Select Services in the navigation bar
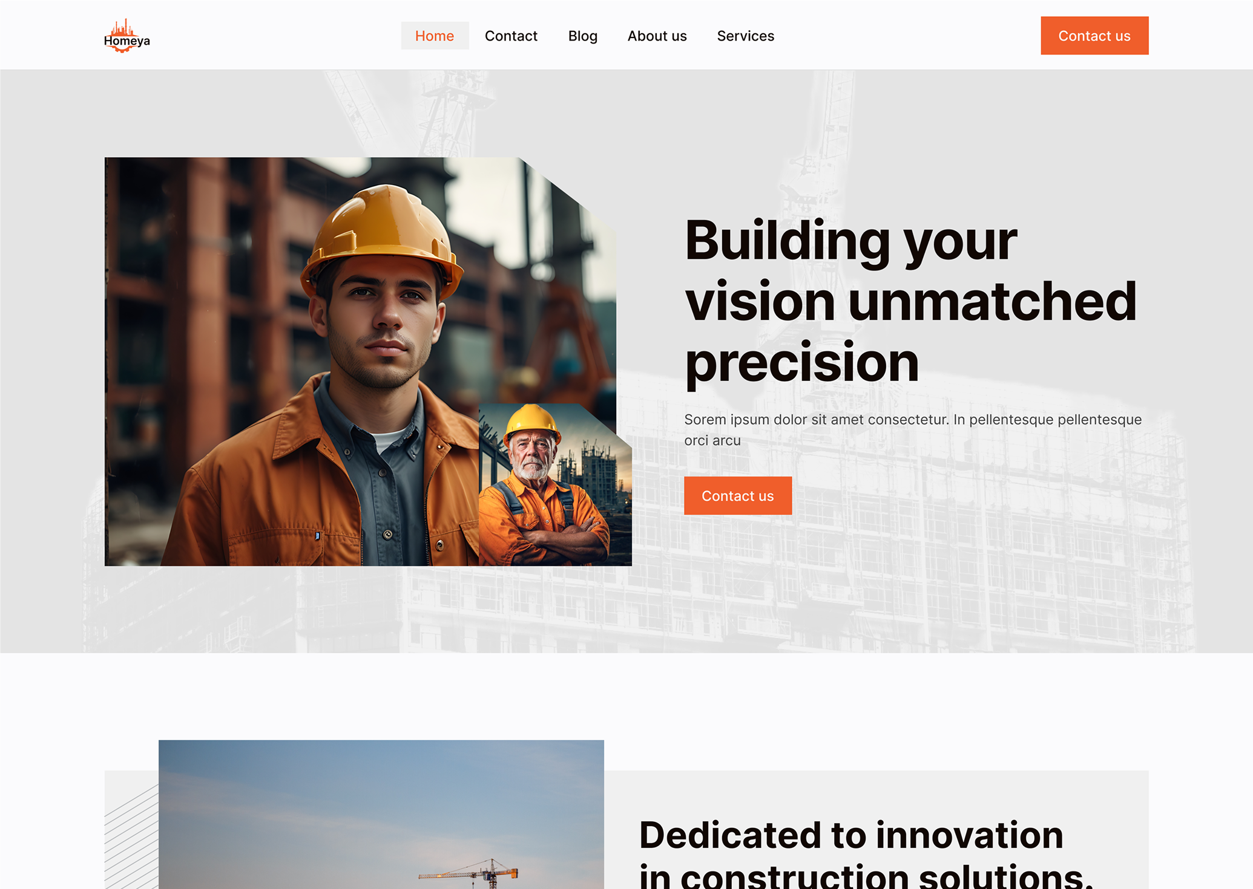This screenshot has width=1253, height=889. 745,36
